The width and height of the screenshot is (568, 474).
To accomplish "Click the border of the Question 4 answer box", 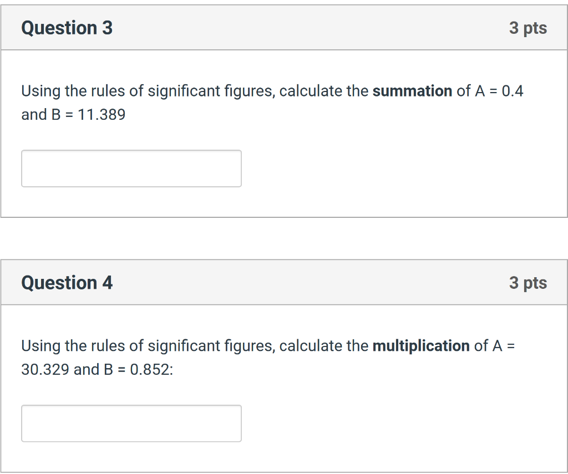I will tap(131, 405).
